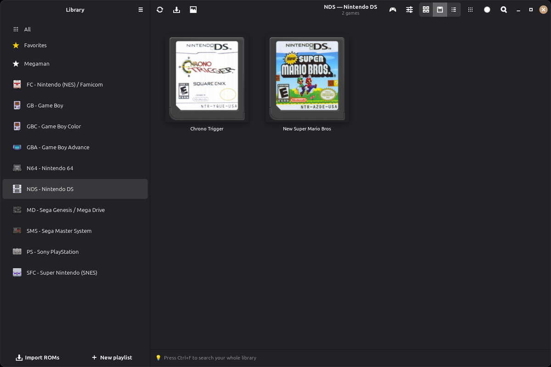Click the white Megaman star icon
551x367 pixels.
pyautogui.click(x=16, y=64)
